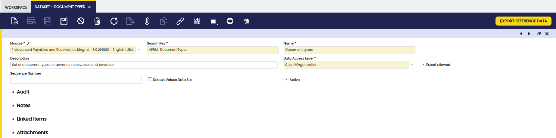Refresh the record with the reload icon
The width and height of the screenshot is (556, 138).
(114, 21)
